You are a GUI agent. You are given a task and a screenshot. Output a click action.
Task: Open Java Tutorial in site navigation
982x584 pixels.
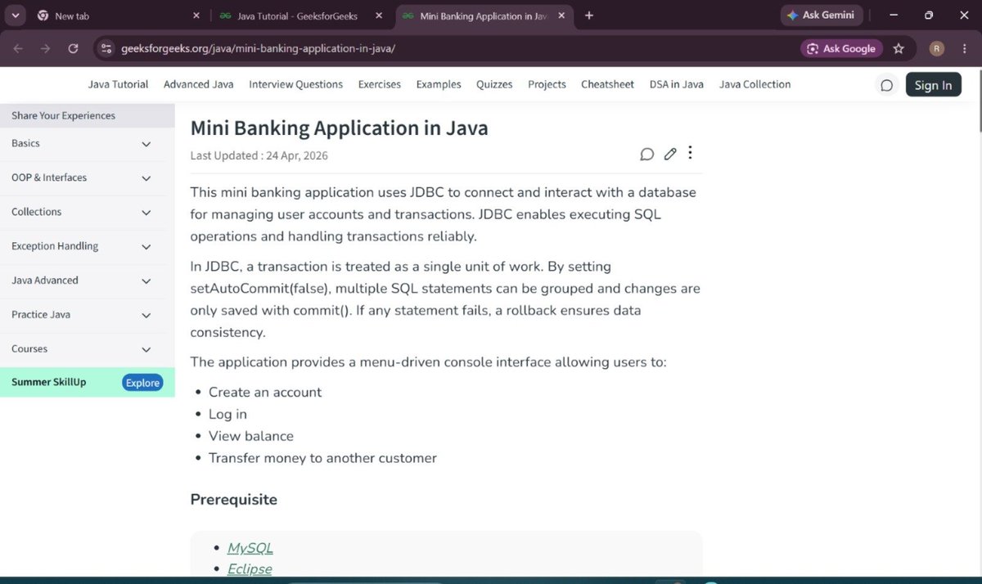tap(118, 84)
